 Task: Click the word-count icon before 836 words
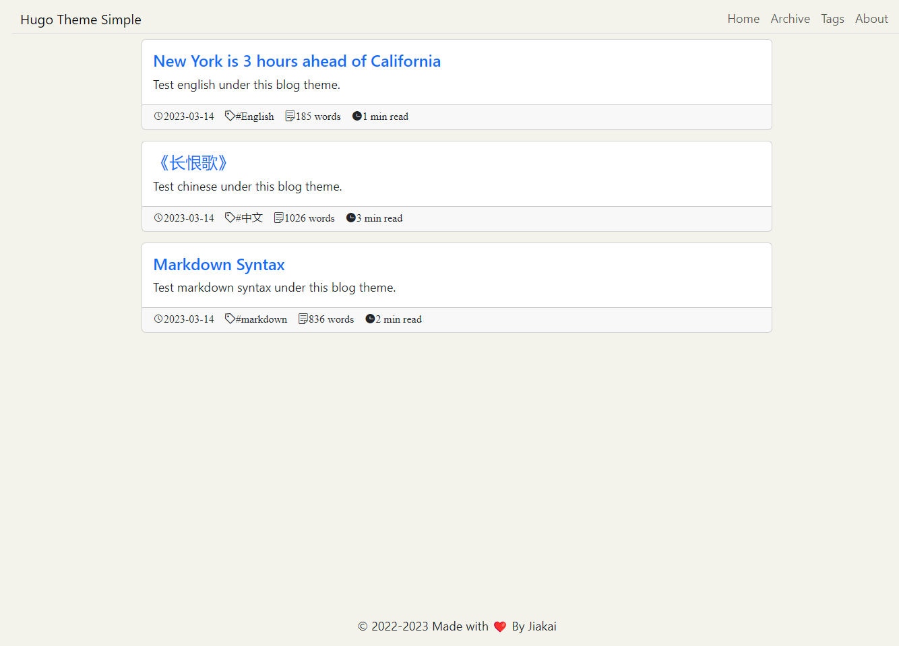[302, 319]
